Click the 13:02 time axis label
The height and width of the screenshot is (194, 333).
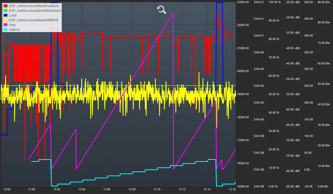pos(57,189)
